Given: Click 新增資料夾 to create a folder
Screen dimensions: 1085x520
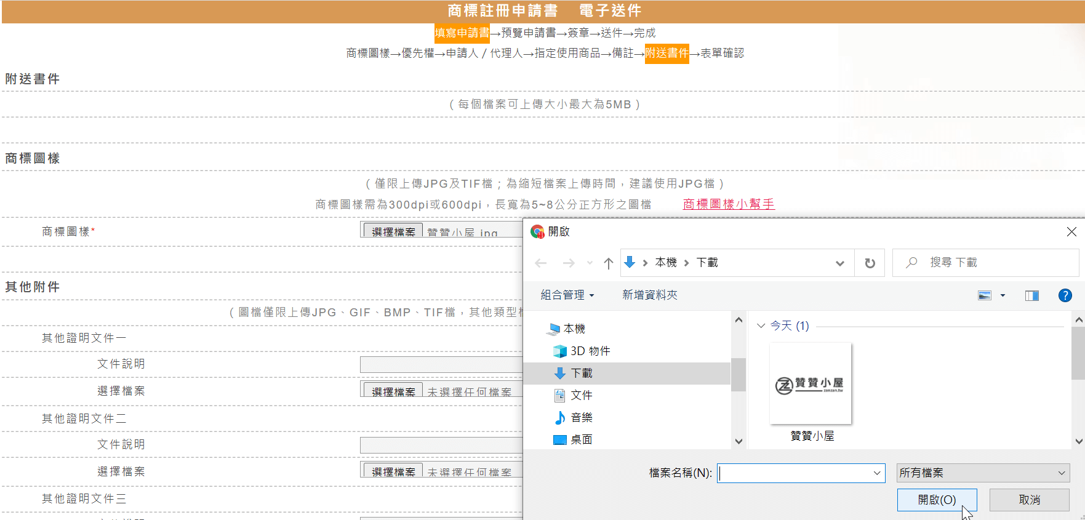Looking at the screenshot, I should coord(649,295).
